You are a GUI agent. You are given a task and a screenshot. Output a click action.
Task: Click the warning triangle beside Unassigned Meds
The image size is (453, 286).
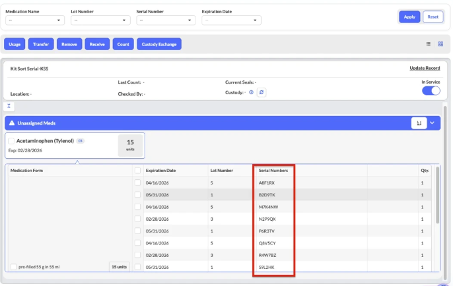point(11,123)
